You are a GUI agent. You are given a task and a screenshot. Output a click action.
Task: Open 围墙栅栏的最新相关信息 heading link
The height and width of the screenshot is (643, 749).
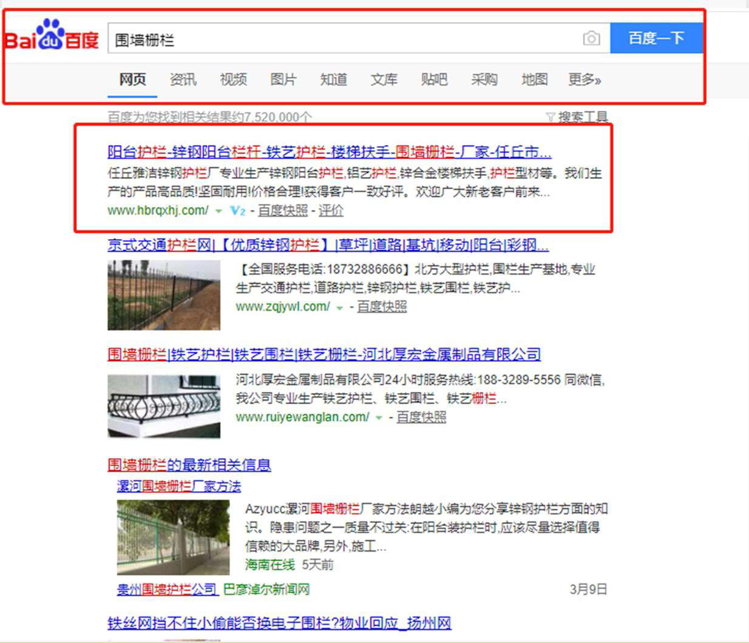(189, 465)
